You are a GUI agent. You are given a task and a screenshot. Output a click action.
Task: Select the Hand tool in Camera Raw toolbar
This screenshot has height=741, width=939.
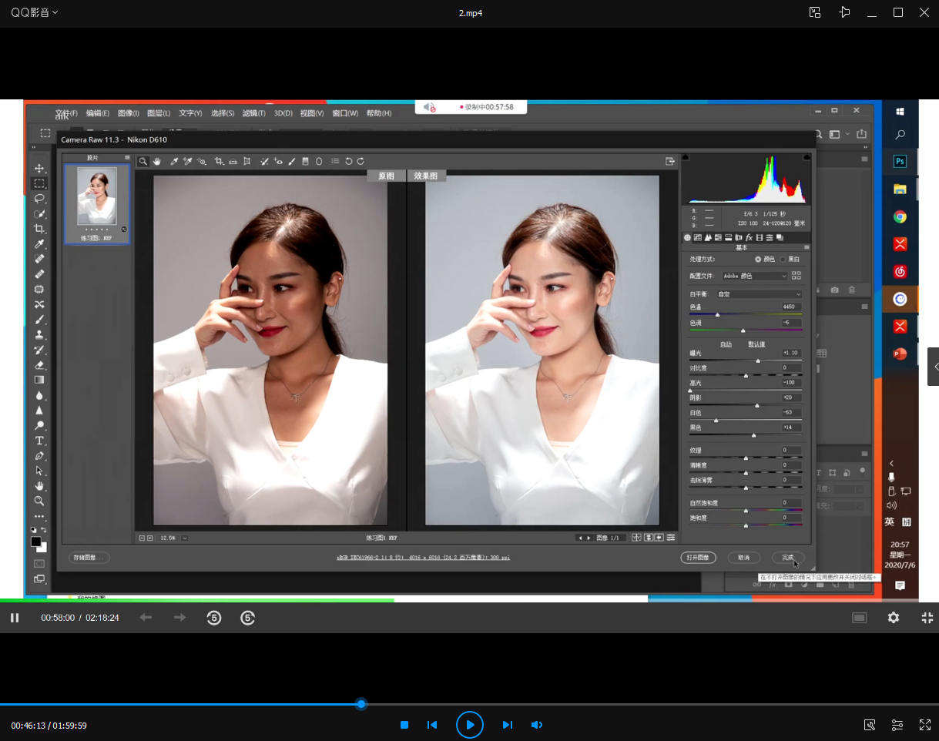coord(157,162)
